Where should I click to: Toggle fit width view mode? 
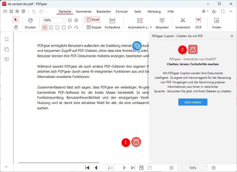tap(57, 28)
